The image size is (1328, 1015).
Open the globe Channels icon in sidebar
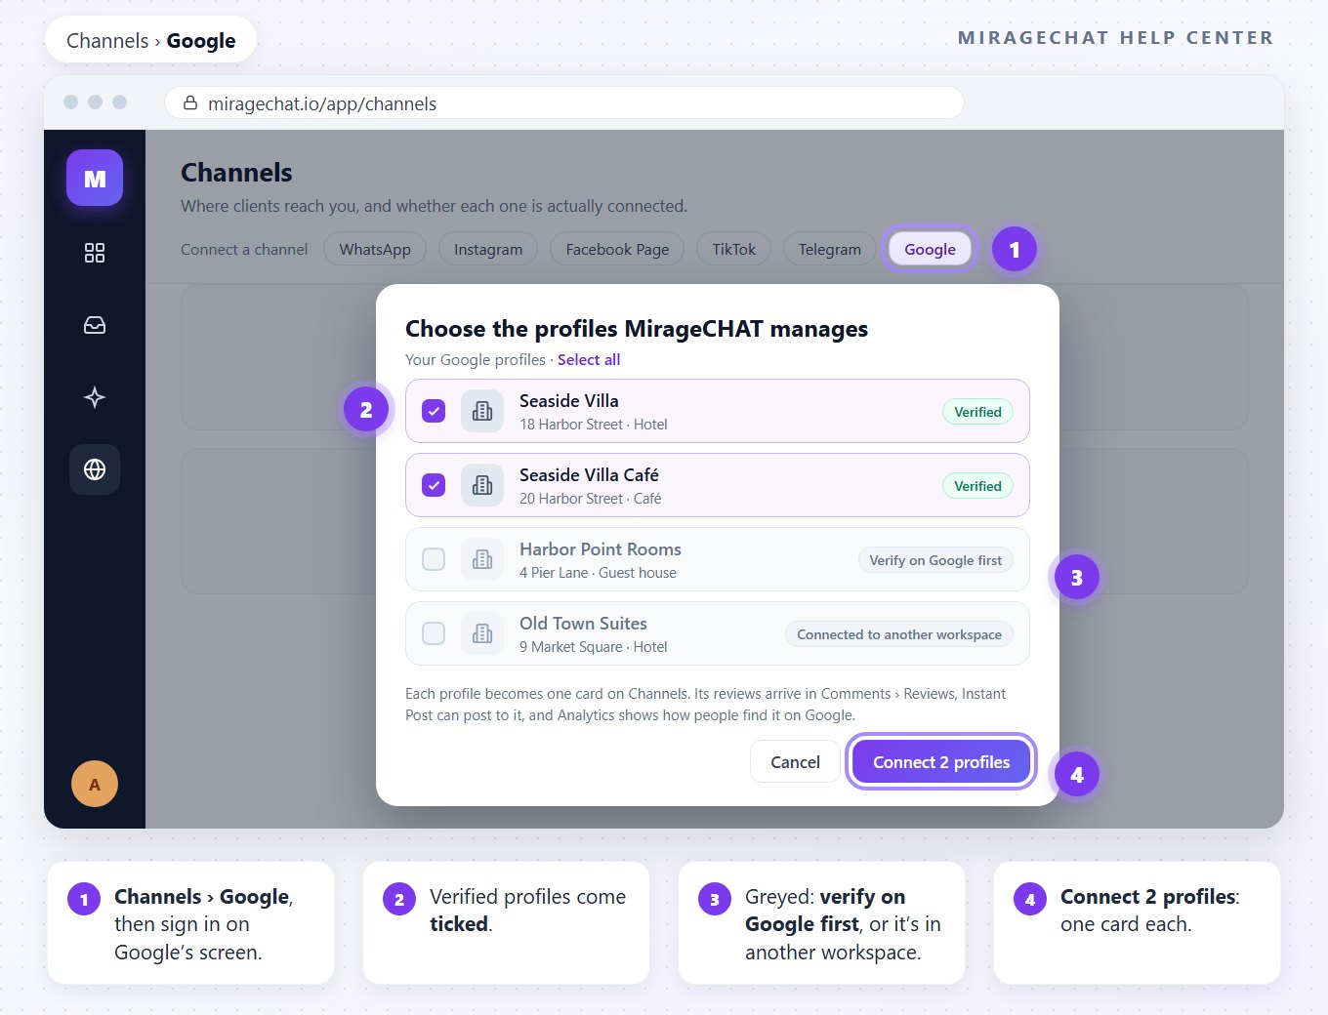[x=95, y=469]
